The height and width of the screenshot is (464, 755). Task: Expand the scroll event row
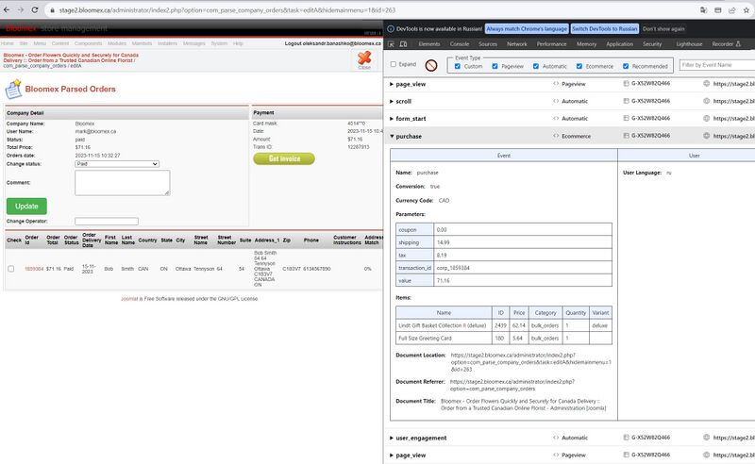click(x=392, y=102)
